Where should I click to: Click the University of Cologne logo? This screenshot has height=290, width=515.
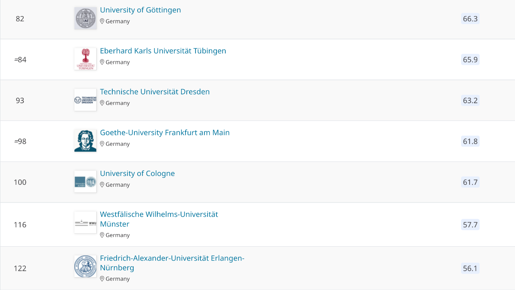pos(85,182)
